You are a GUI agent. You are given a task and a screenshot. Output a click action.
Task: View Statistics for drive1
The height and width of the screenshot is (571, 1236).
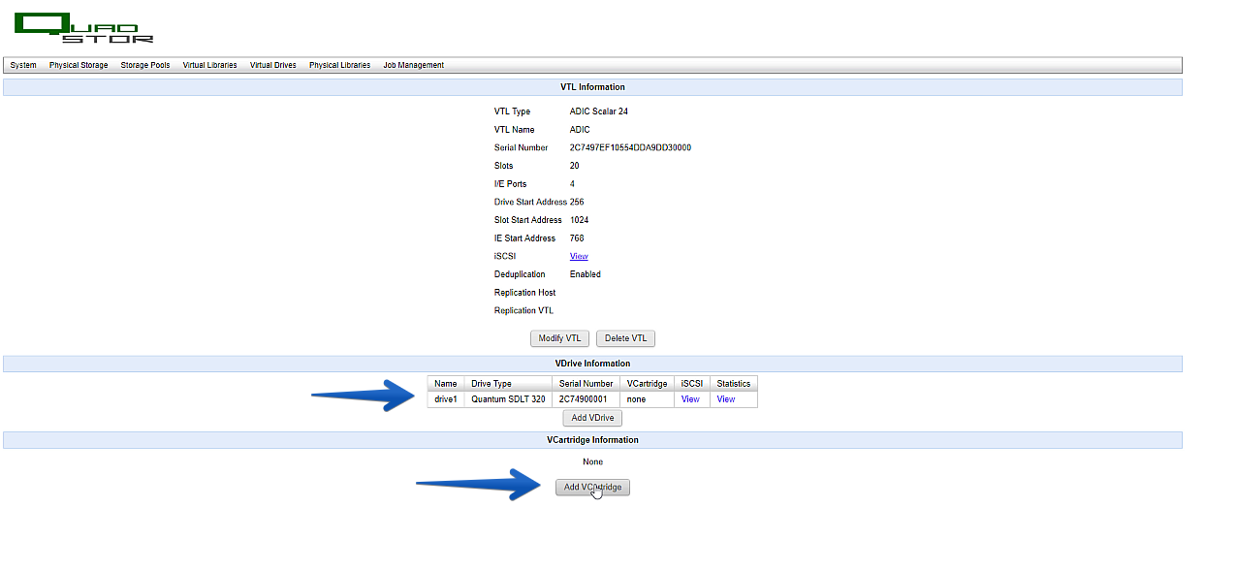coord(726,399)
